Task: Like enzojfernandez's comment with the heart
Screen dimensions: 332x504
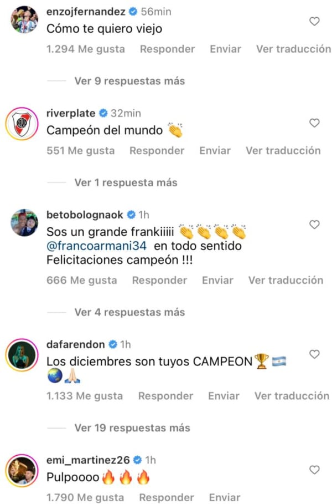Action: point(314,21)
